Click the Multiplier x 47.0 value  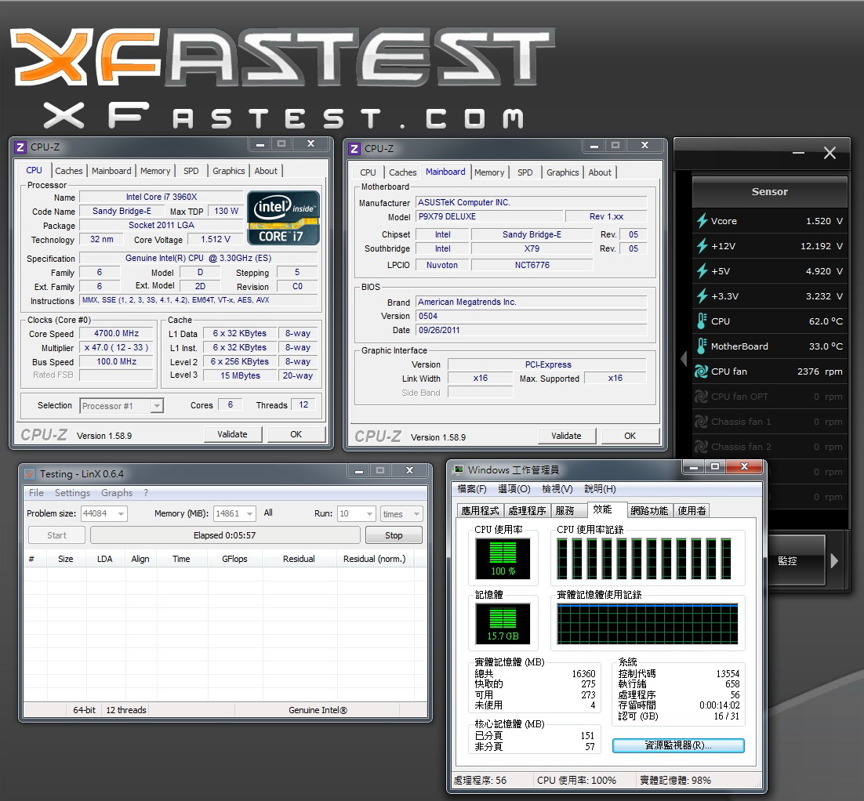[116, 348]
